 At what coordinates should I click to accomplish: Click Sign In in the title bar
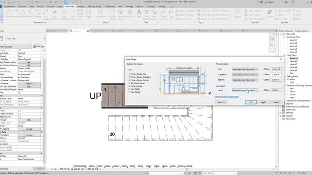pyautogui.click(x=270, y=2)
